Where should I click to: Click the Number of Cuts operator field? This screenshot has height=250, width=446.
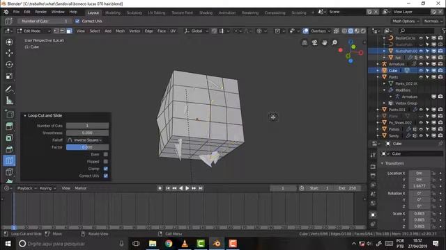point(87,126)
